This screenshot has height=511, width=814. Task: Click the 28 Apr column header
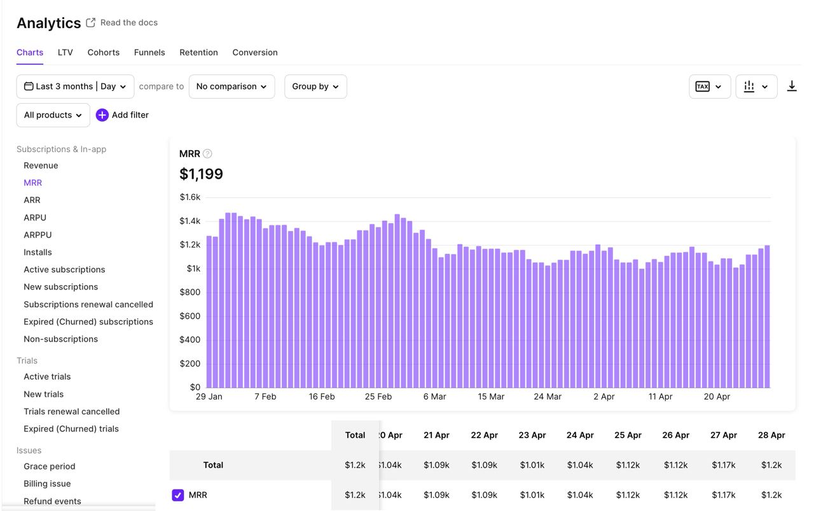pyautogui.click(x=771, y=435)
